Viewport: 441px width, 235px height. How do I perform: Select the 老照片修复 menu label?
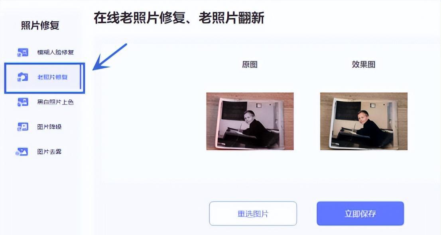coord(53,77)
